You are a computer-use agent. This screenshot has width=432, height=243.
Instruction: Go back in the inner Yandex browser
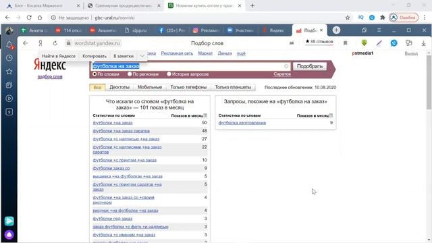[x=26, y=43]
